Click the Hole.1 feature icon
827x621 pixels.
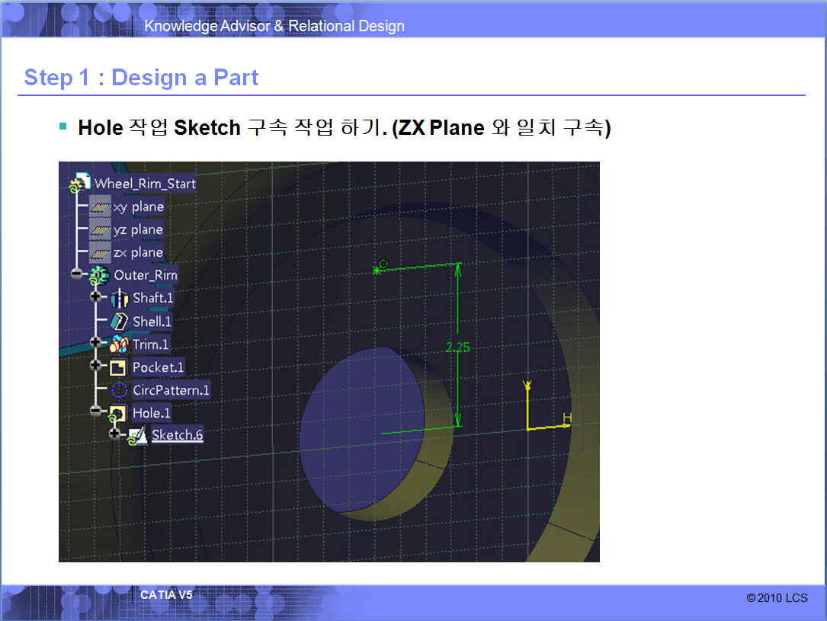click(x=118, y=414)
